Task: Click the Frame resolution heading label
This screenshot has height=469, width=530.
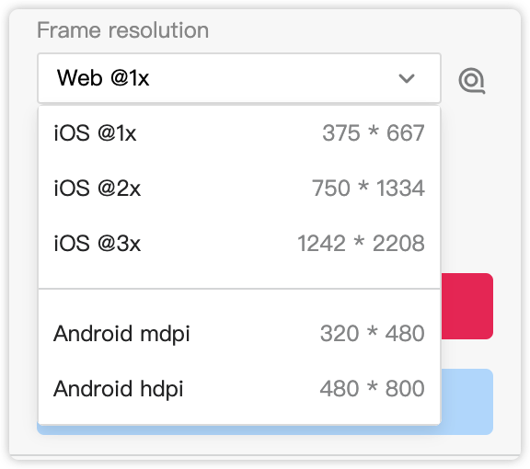Action: [122, 30]
